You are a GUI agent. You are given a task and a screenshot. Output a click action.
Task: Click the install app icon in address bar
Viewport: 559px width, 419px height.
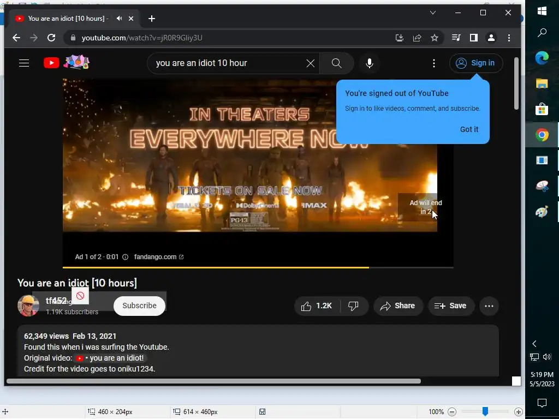400,38
